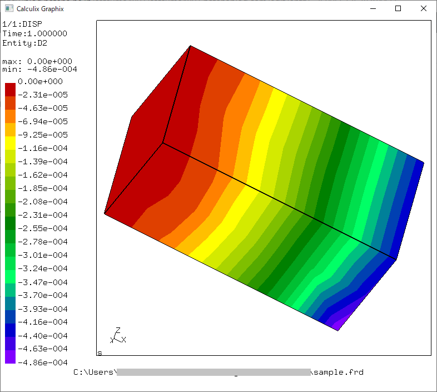The height and width of the screenshot is (392, 437).
Task: Minimize the Calculix Graphix window
Action: coord(373,9)
